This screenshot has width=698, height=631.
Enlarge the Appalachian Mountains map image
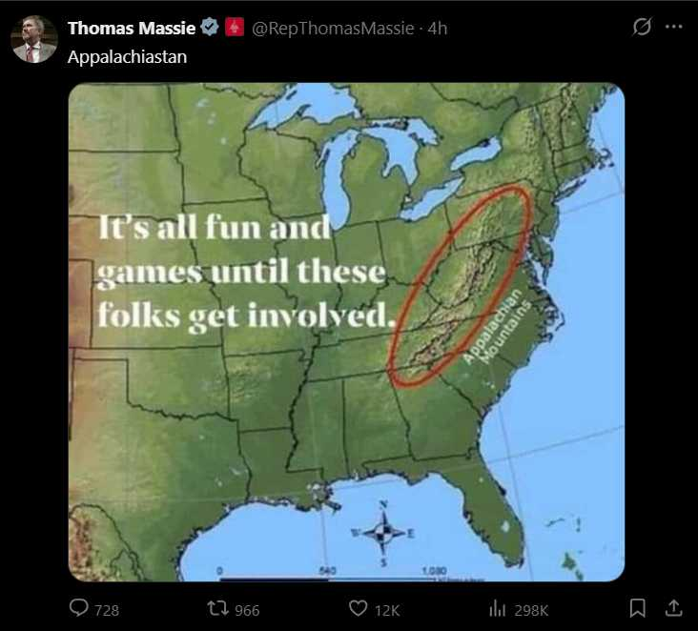[x=346, y=332]
